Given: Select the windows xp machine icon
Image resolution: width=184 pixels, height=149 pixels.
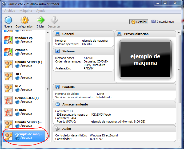Looking at the screenshot, I should (8, 40).
